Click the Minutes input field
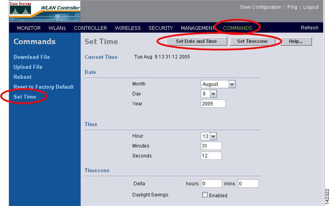 211,146
